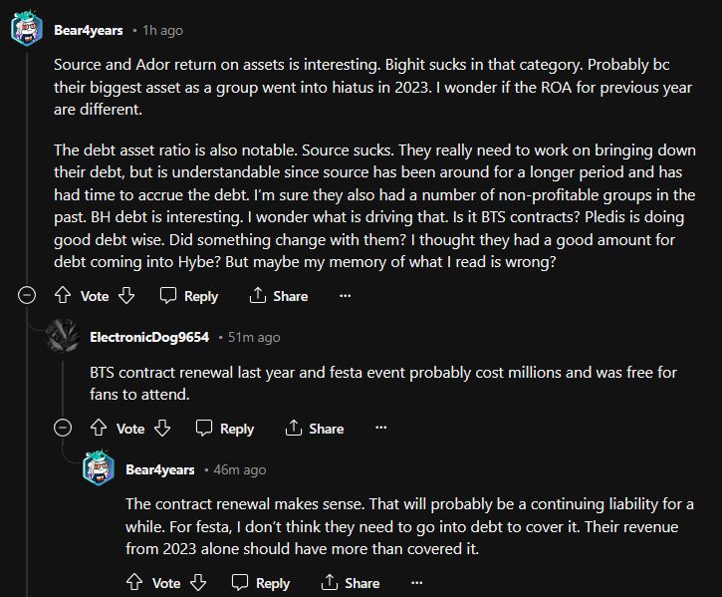Click Bear4years avatar on top comment

click(x=27, y=30)
